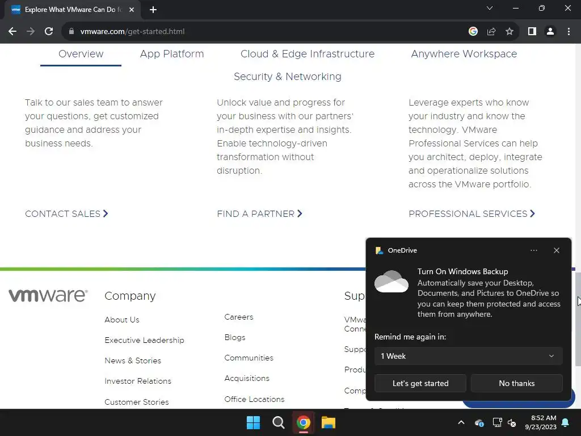This screenshot has width=581, height=436.
Task: Open the Customer Stories link
Action: click(x=136, y=402)
